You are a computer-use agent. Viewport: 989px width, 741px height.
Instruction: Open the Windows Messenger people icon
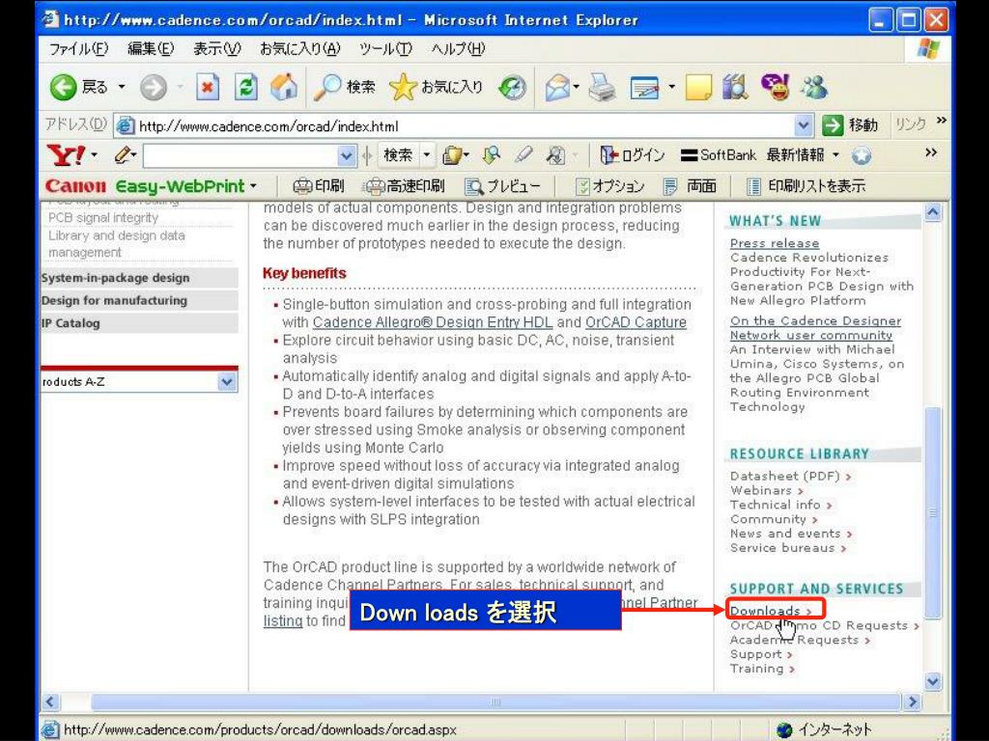pos(814,88)
